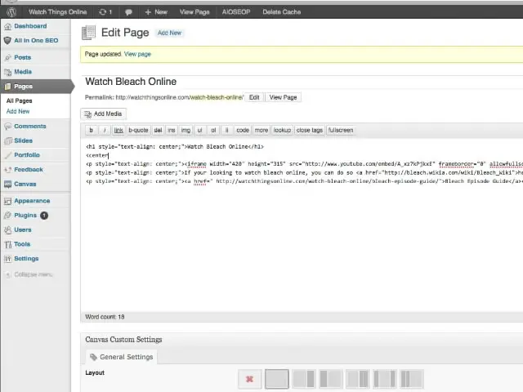523x392 pixels.
Task: Insert bold tag with b button
Action: (91, 131)
